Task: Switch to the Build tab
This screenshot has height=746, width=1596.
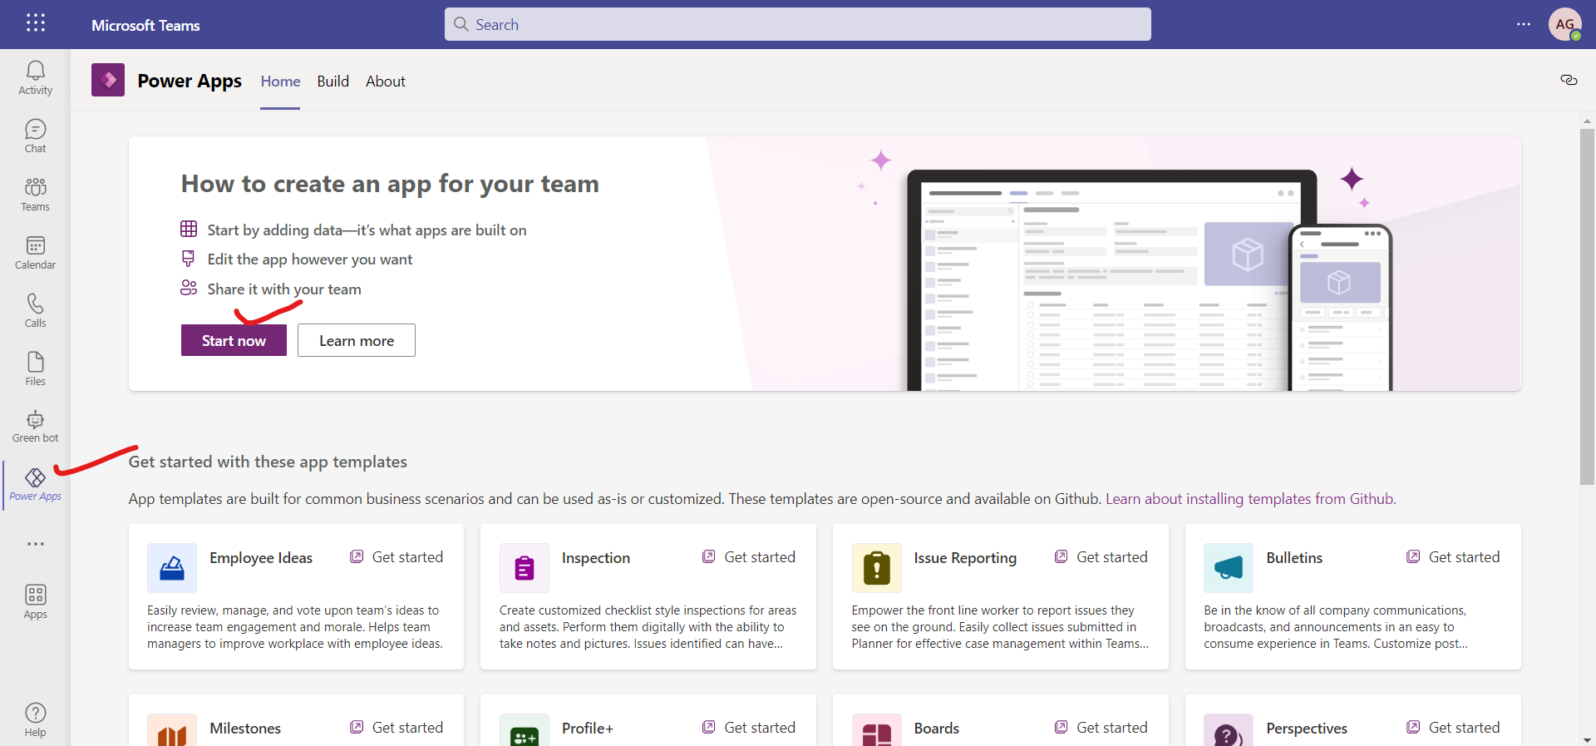Action: [x=332, y=82]
